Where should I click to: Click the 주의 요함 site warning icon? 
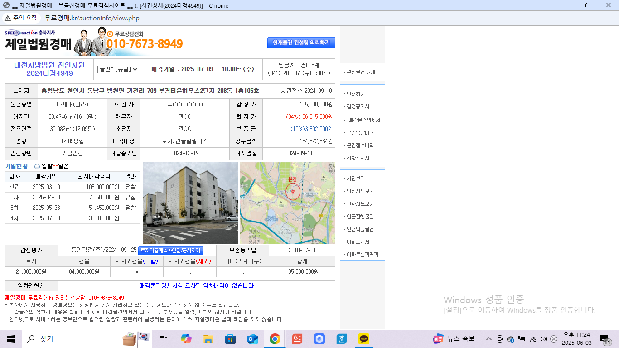point(20,18)
